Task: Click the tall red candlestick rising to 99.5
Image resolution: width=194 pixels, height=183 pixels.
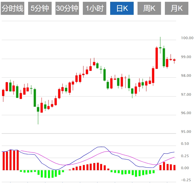Action: pyautogui.click(x=157, y=58)
